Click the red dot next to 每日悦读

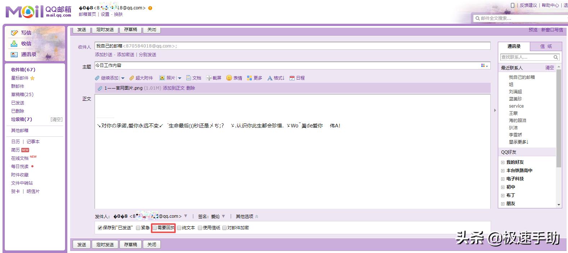32,166
